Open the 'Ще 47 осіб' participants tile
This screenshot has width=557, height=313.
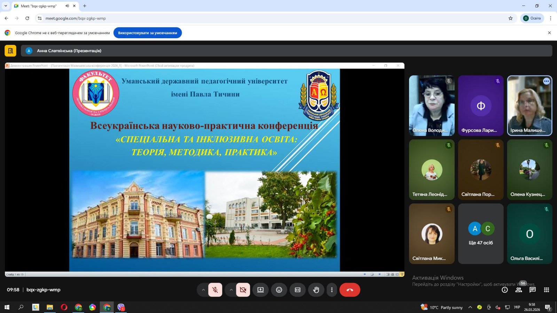(x=481, y=234)
